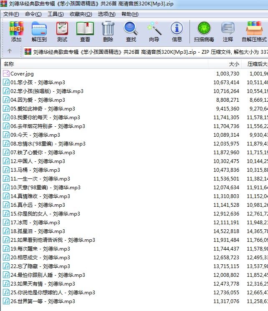This screenshot has height=311, width=268.
Task: Launch the Wizard (向导) wand icon
Action: click(x=154, y=28)
